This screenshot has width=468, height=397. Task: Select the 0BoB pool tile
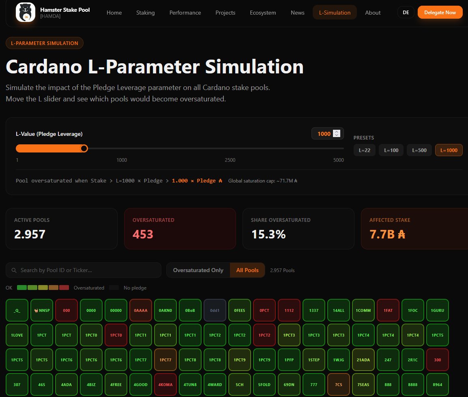190,310
